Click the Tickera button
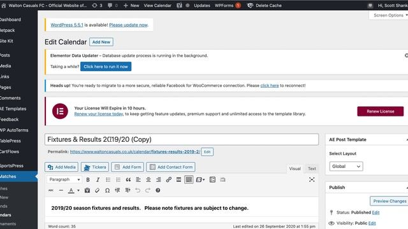The width and height of the screenshot is (408, 229). [95, 167]
